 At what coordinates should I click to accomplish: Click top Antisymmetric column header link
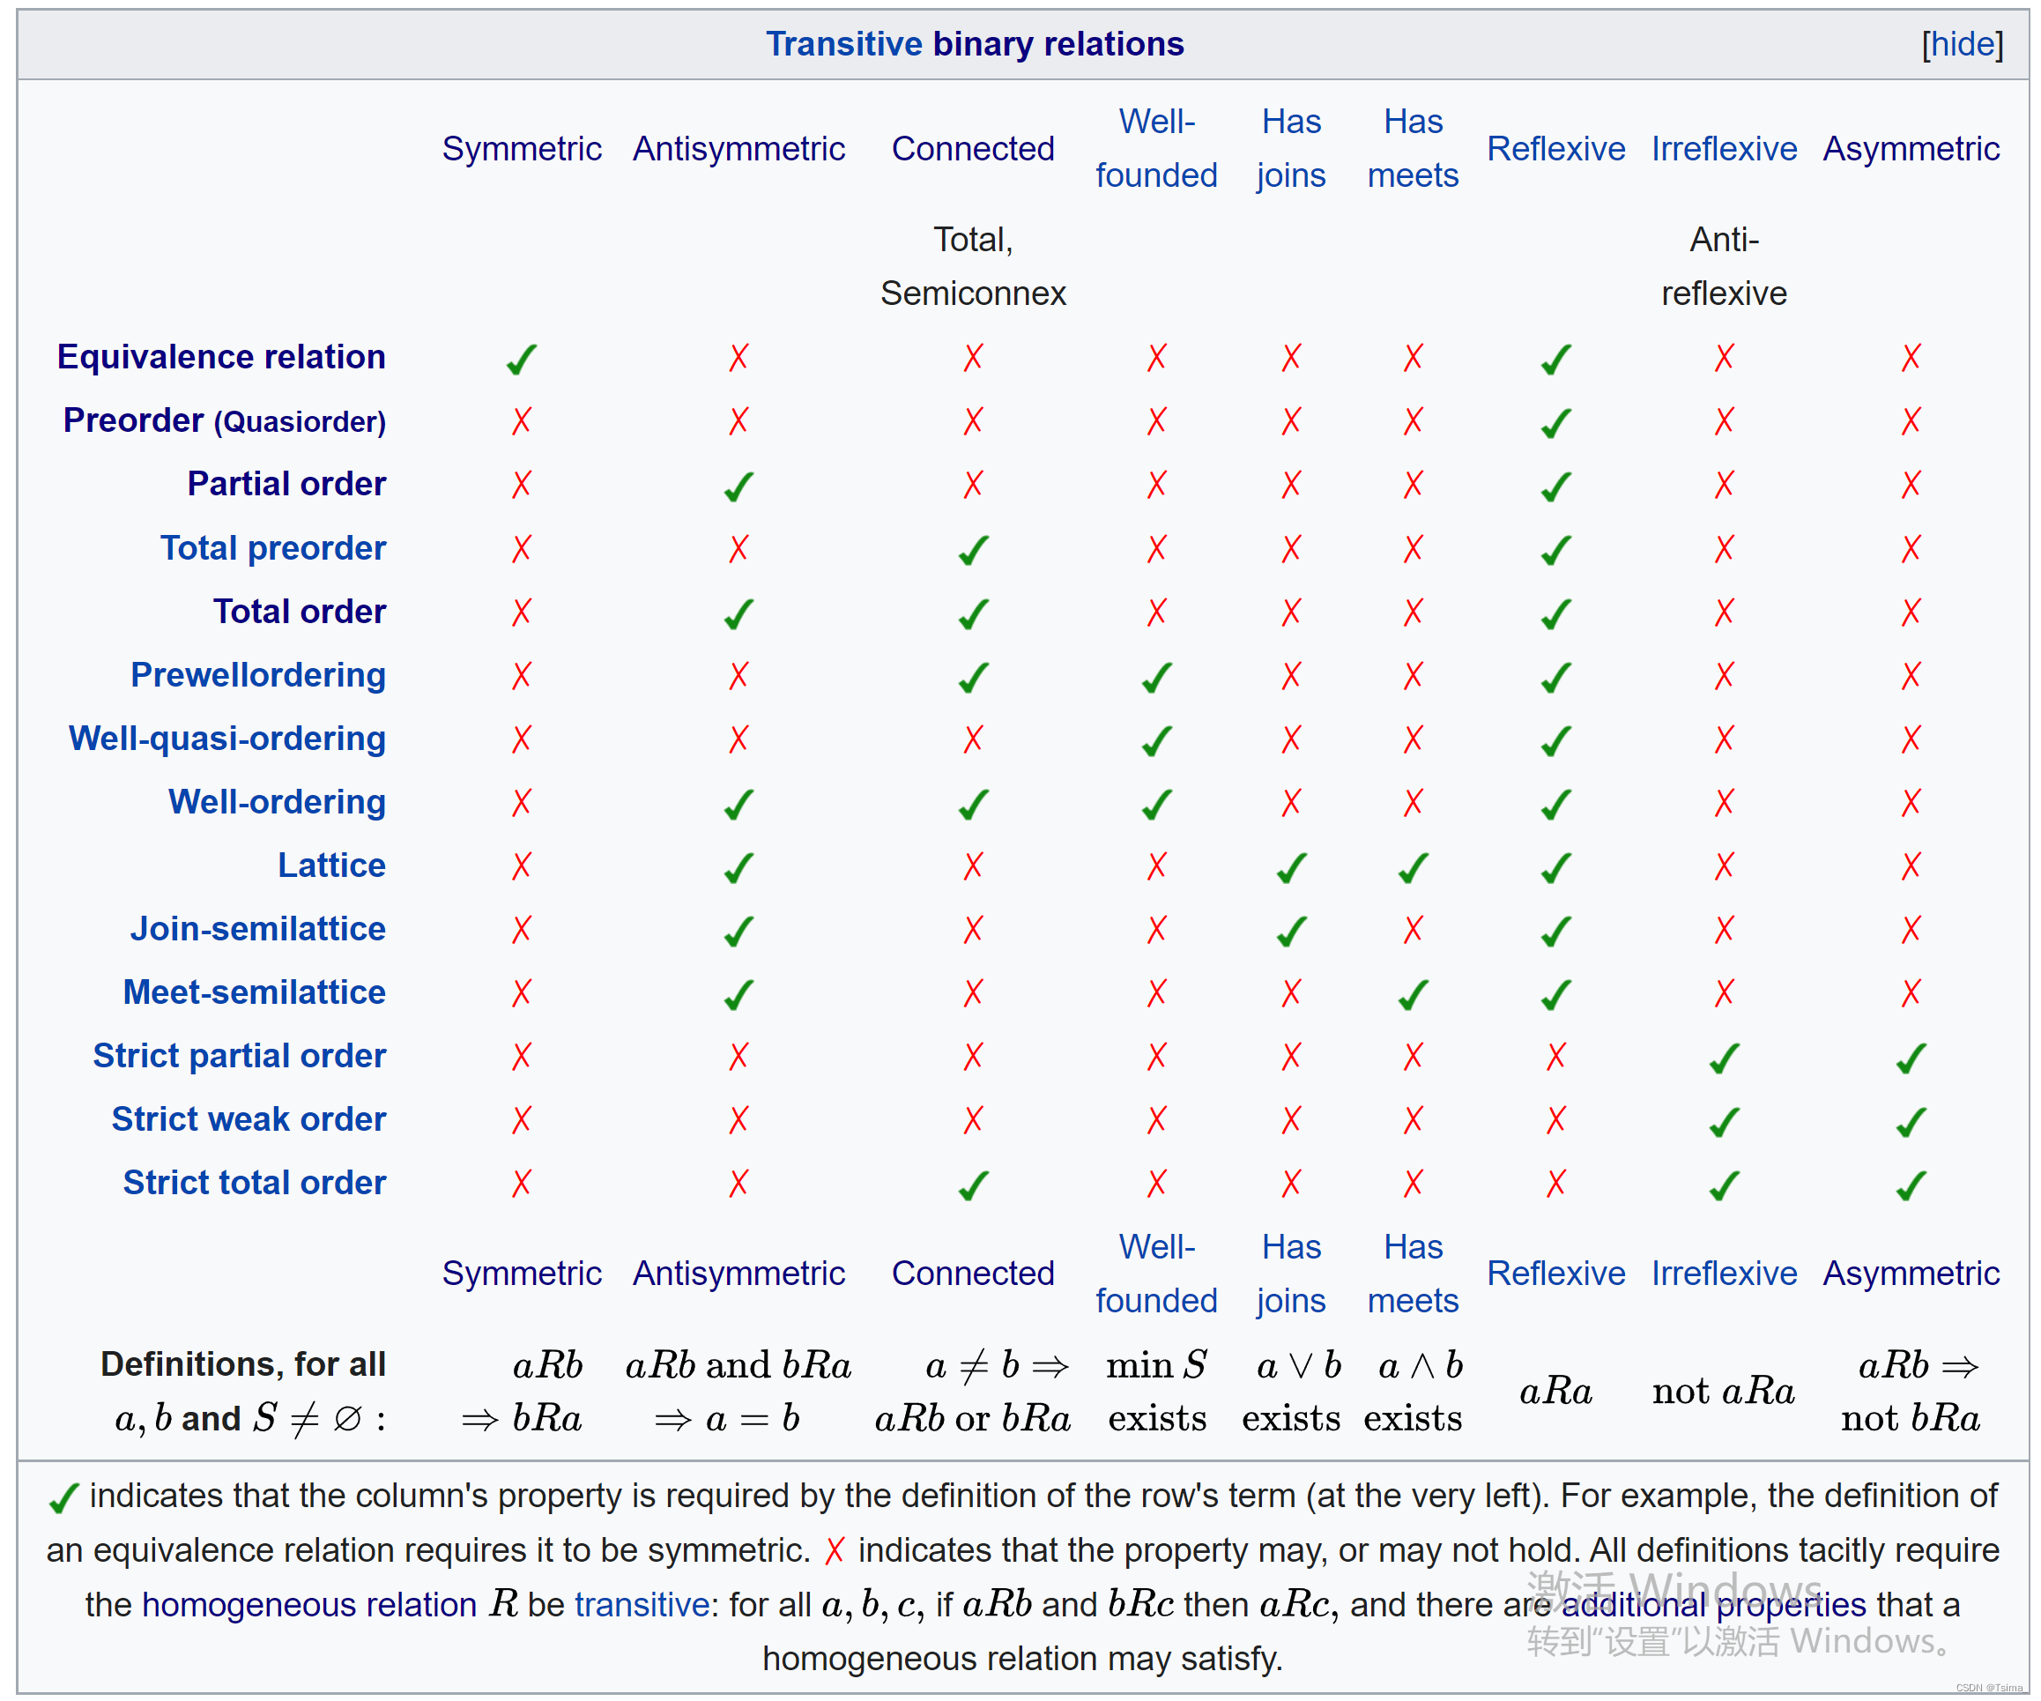pos(738,149)
